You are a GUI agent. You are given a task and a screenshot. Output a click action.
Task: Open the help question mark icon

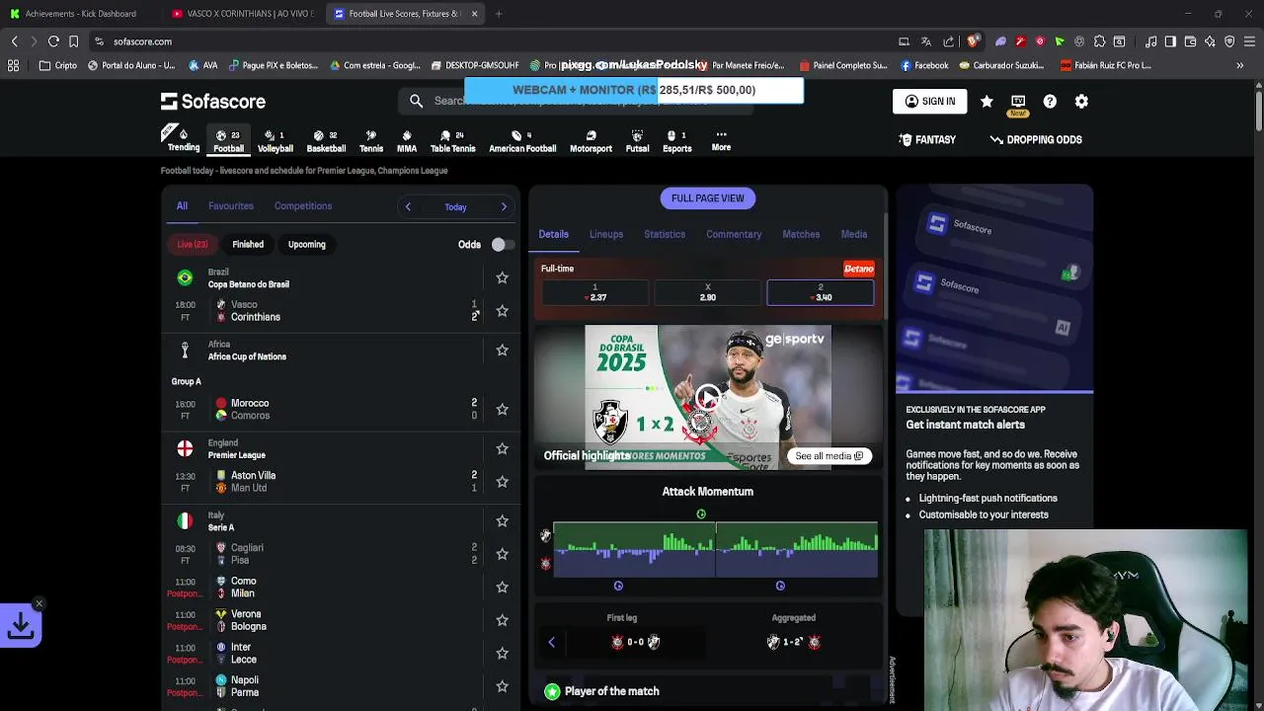1050,101
